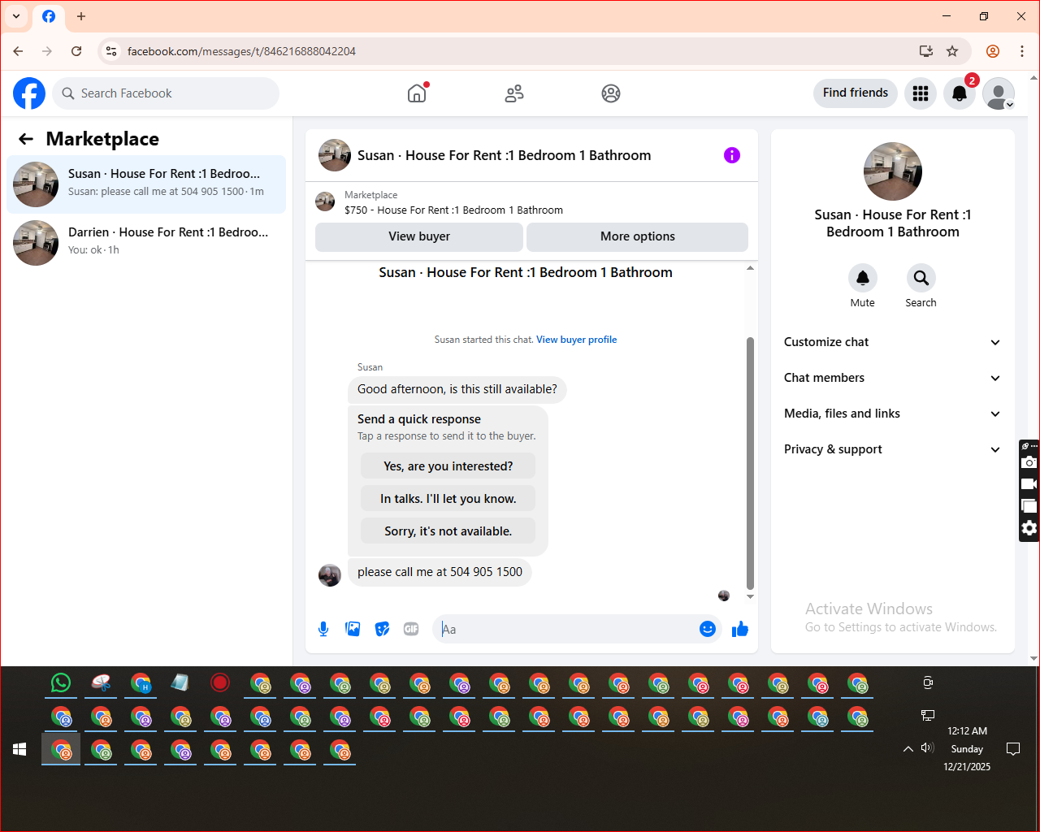The width and height of the screenshot is (1040, 832).
Task: Choose a sticker icon
Action: [382, 629]
